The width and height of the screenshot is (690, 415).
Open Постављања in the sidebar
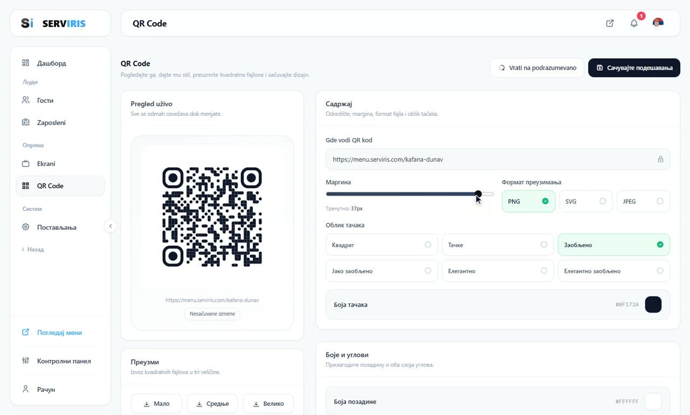coord(60,227)
